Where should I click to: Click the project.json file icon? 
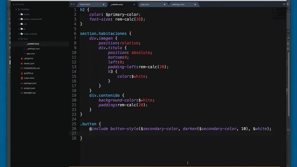(22, 88)
